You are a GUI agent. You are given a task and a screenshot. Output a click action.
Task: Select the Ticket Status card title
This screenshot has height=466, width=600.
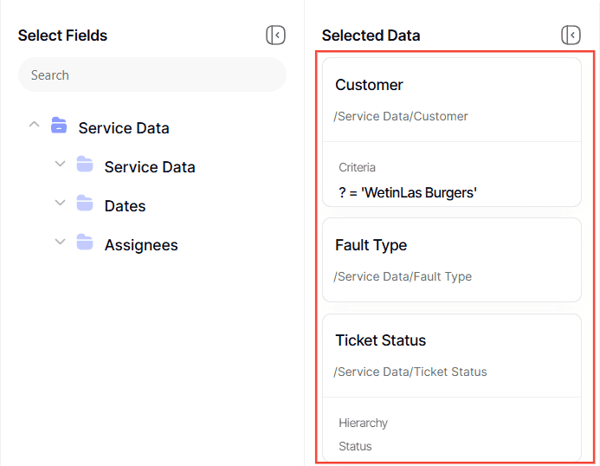point(381,340)
